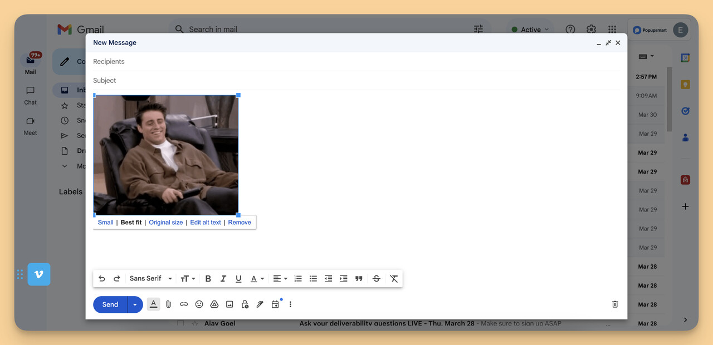This screenshot has height=345, width=713.
Task: Insert a link
Action: [184, 304]
